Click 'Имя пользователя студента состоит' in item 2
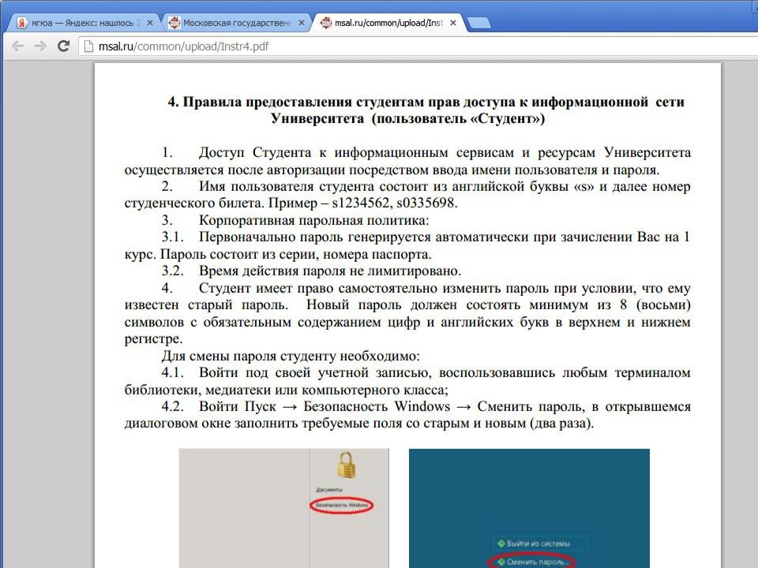Image resolution: width=758 pixels, height=568 pixels. point(312,186)
